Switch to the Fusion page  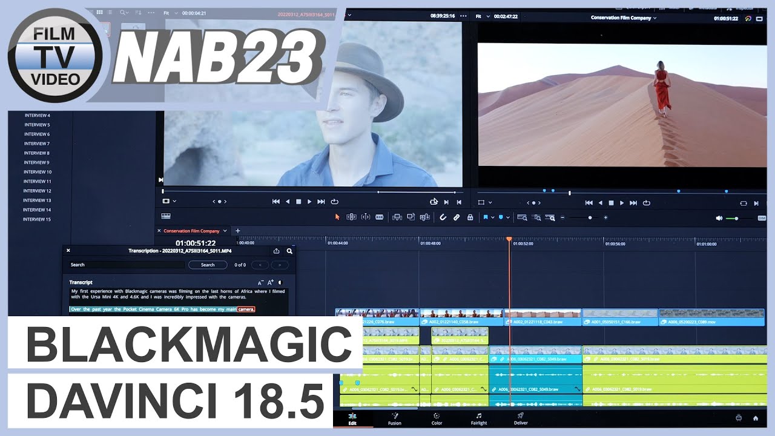pos(395,419)
